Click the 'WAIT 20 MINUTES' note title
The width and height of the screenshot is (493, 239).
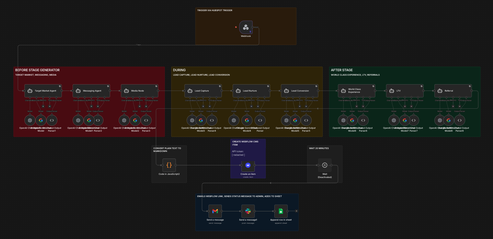[319, 148]
